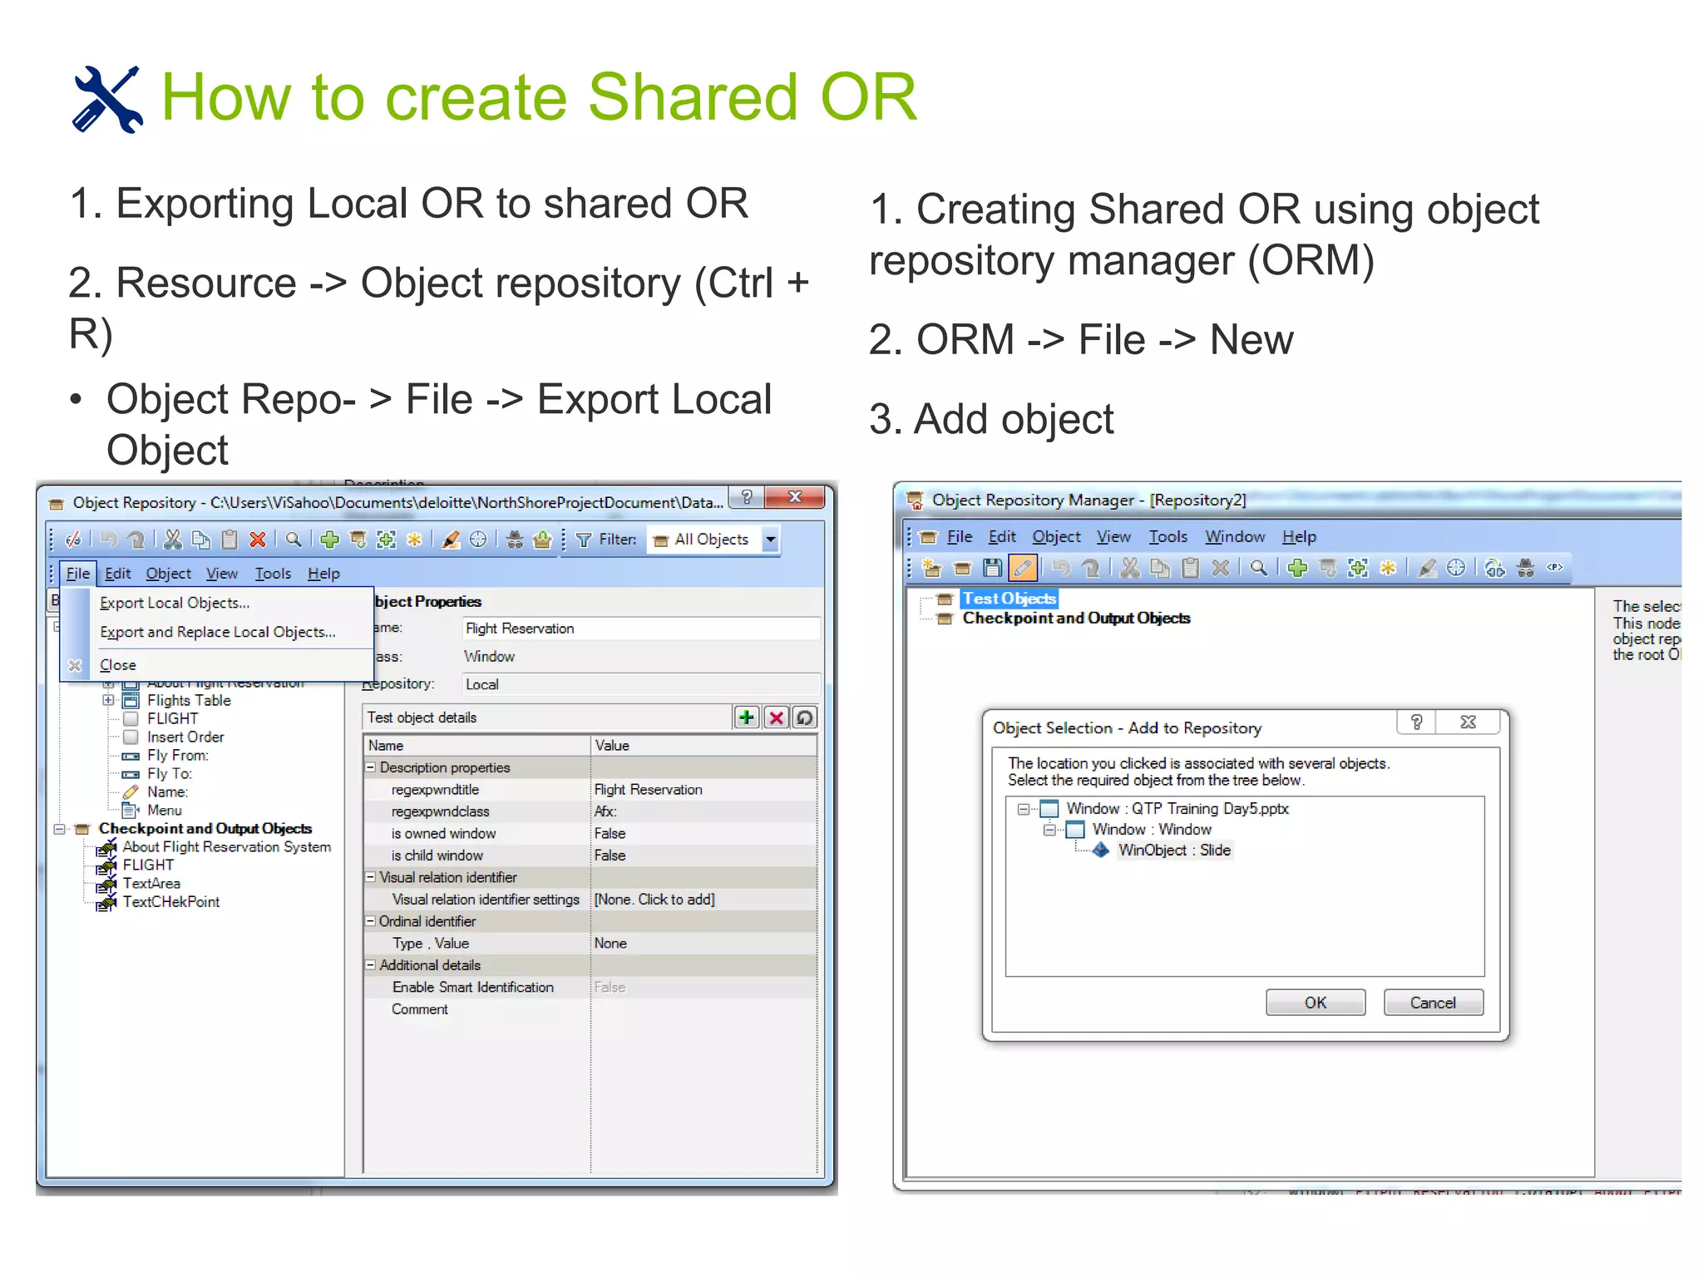Click Repository field showing Local
The height and width of the screenshot is (1277, 1703).
(x=640, y=684)
